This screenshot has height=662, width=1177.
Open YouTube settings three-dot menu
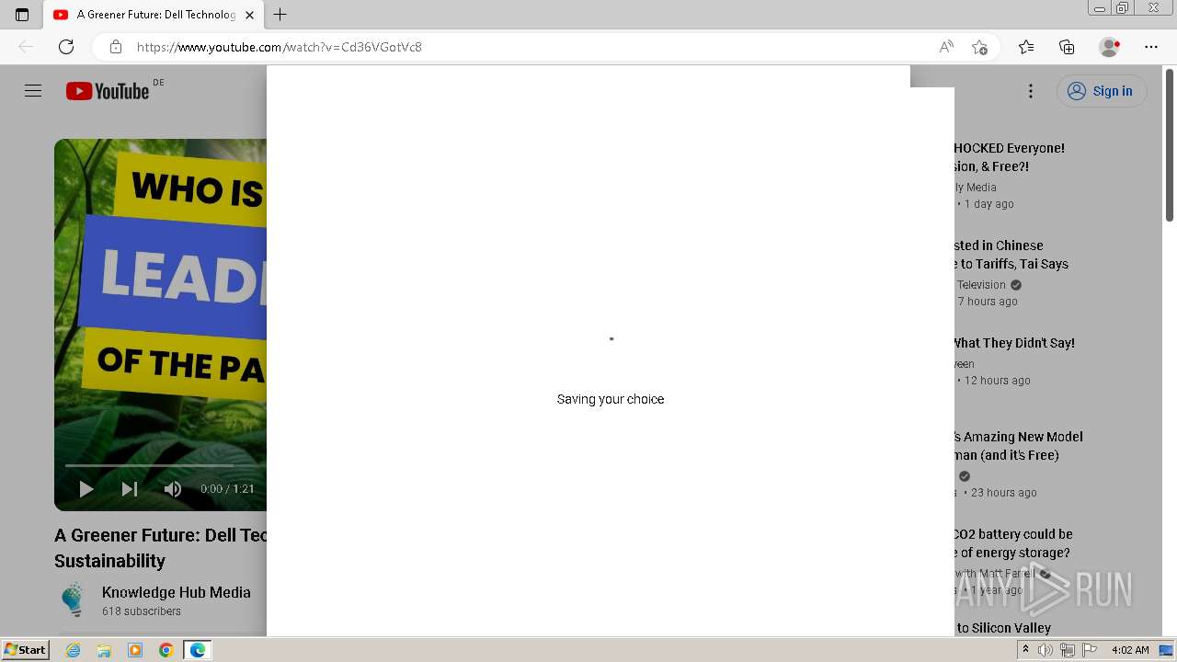coord(1031,91)
